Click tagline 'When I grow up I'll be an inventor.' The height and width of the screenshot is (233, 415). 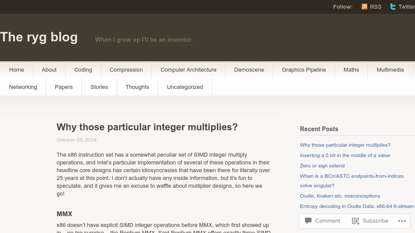coord(144,40)
